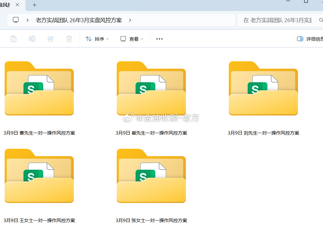Open the 张女士一对一操作风控方案 folder
The width and height of the screenshot is (323, 235).
151,176
